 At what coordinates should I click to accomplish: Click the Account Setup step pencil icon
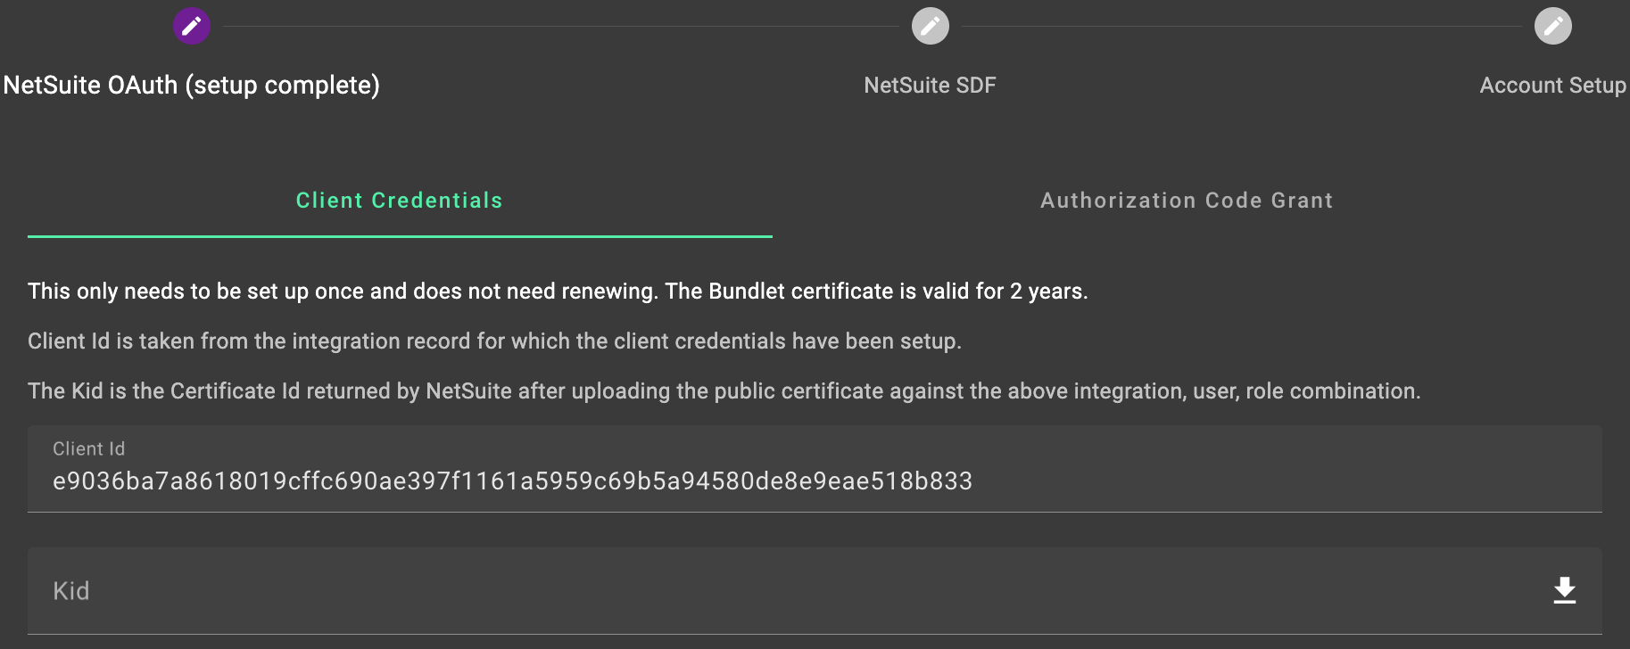click(x=1552, y=26)
